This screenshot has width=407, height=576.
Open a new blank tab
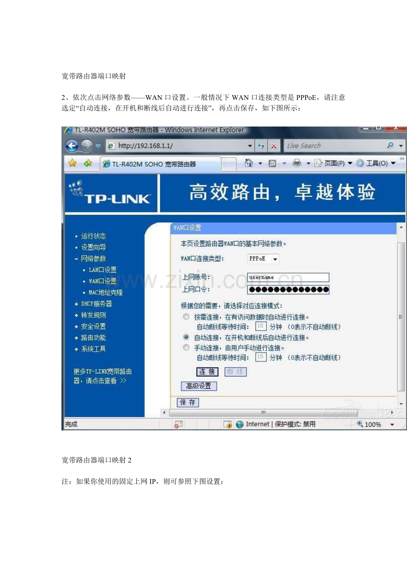[x=229, y=165]
